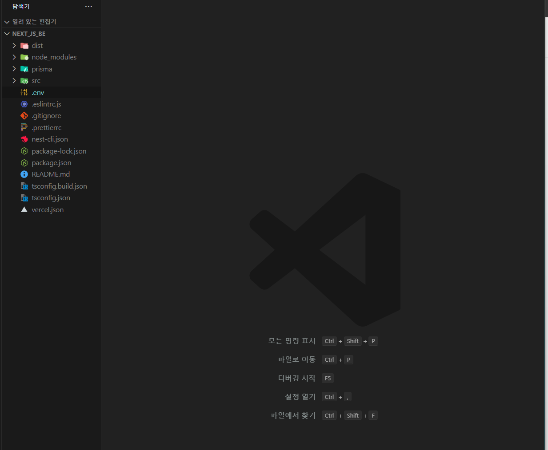Image resolution: width=548 pixels, height=450 pixels.
Task: Click the info icon beside README.md
Action: pos(24,174)
